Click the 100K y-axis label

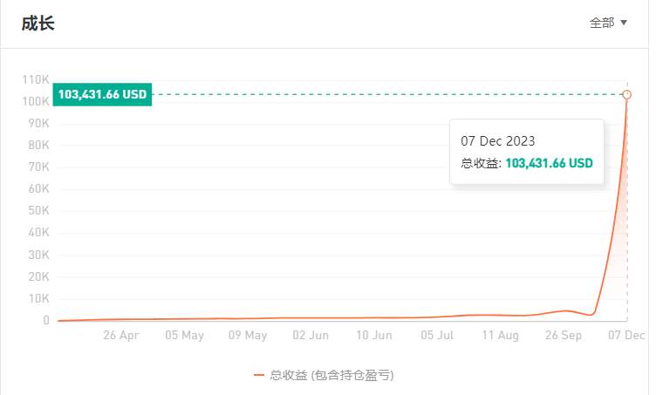36,102
